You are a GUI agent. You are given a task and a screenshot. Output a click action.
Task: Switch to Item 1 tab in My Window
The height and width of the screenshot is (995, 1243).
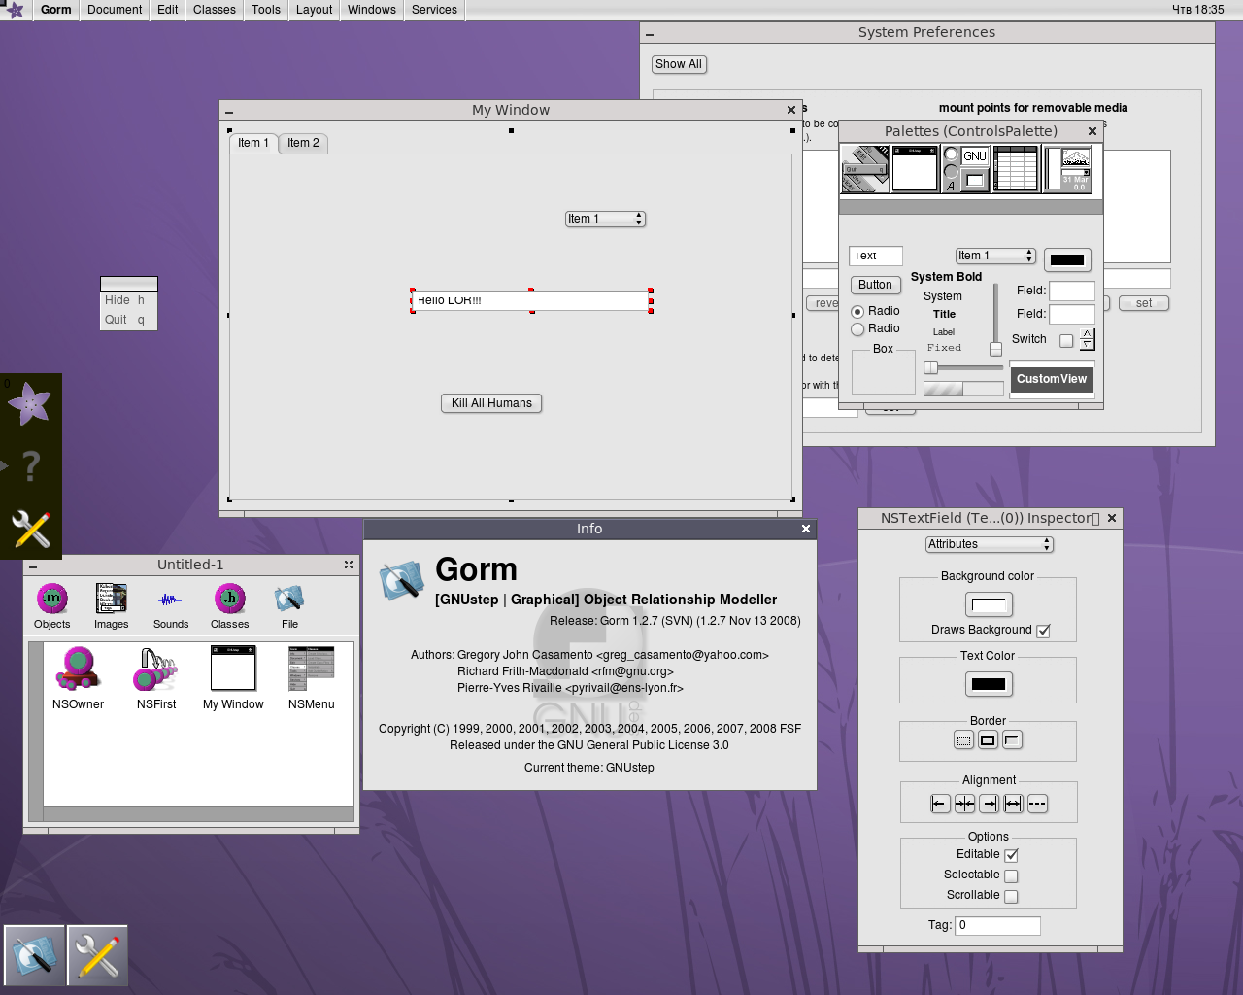[253, 143]
